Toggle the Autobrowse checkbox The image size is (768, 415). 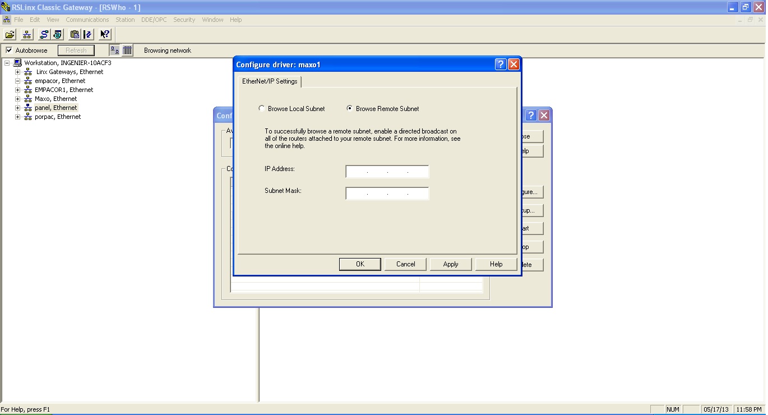pyautogui.click(x=9, y=50)
